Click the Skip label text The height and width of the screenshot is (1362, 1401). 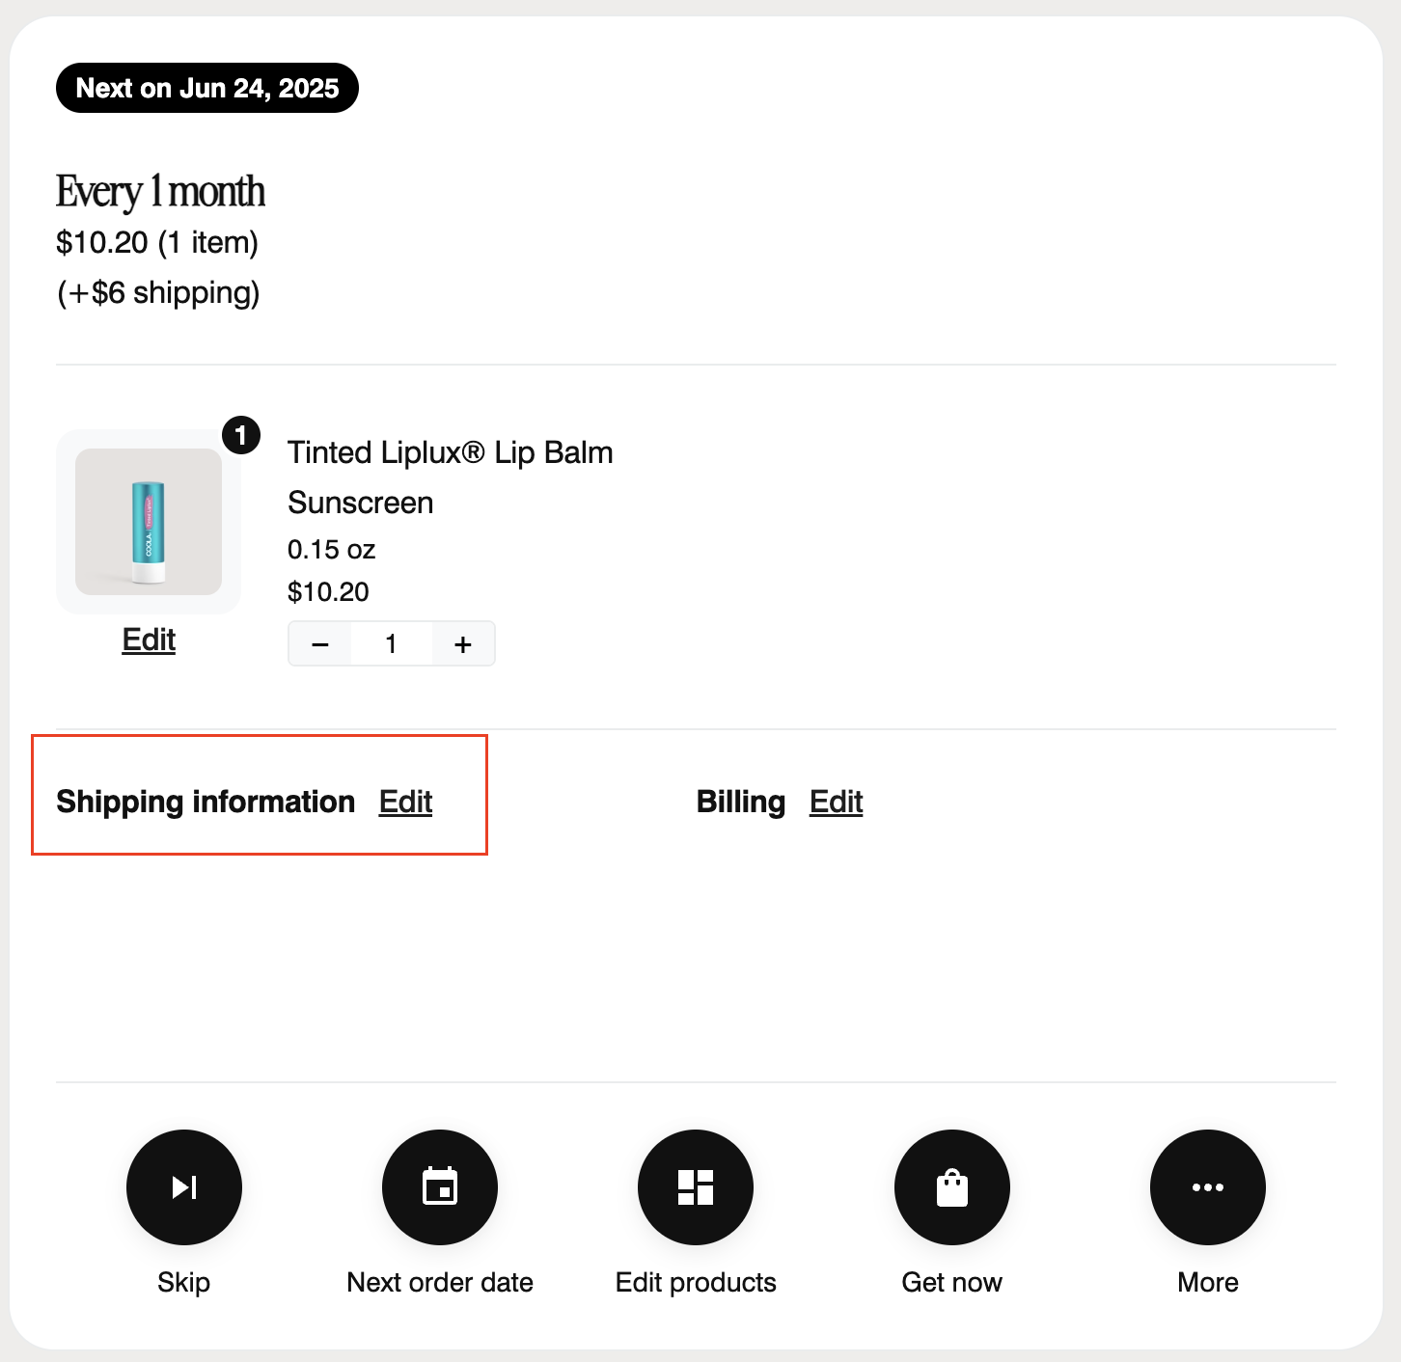(183, 1282)
